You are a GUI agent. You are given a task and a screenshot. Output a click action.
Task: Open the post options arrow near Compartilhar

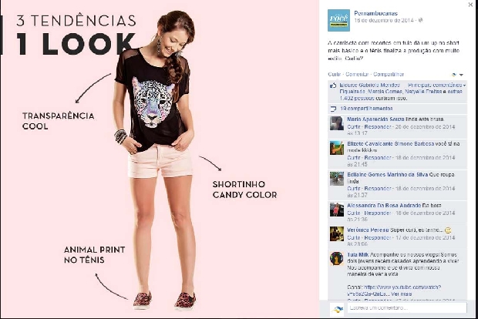[461, 75]
